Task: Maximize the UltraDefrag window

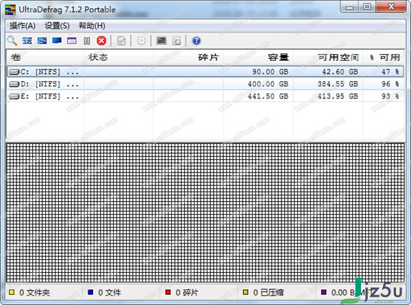Action: point(367,7)
